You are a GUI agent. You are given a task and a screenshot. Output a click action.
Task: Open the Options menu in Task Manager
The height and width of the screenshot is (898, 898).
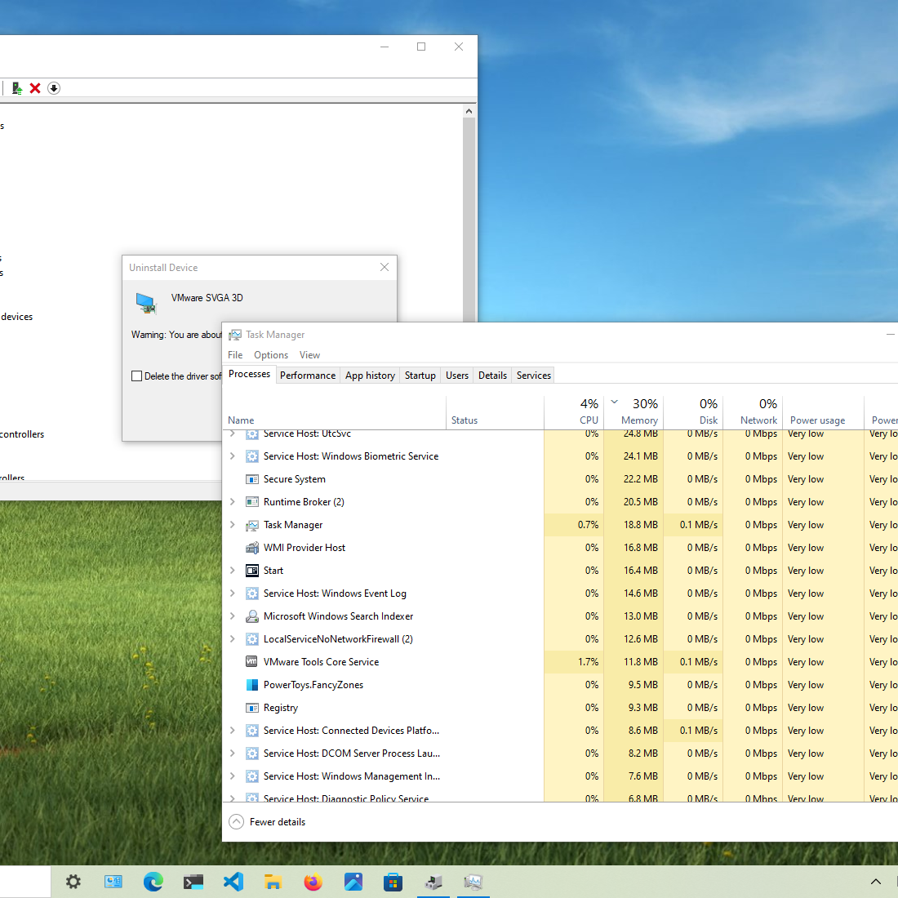point(270,354)
